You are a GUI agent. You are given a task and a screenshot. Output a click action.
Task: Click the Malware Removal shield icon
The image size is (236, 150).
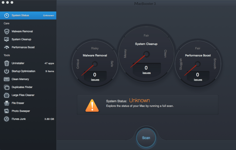pyautogui.click(x=7, y=31)
